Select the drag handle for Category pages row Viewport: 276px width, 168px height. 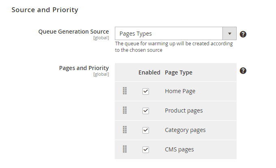[x=125, y=130]
